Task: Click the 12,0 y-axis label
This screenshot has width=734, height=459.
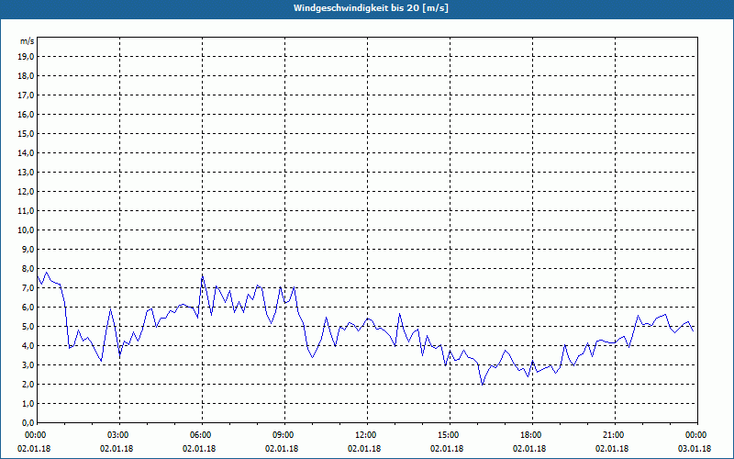Action: (26, 192)
